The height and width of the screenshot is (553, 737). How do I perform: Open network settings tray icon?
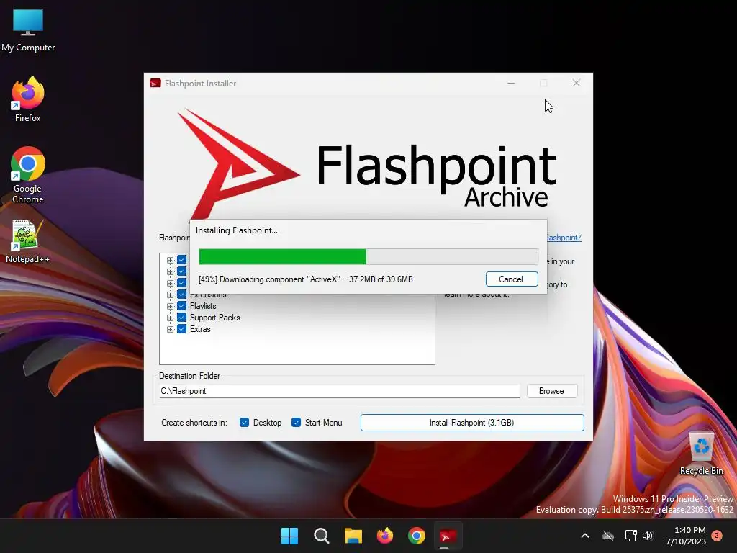click(x=630, y=536)
